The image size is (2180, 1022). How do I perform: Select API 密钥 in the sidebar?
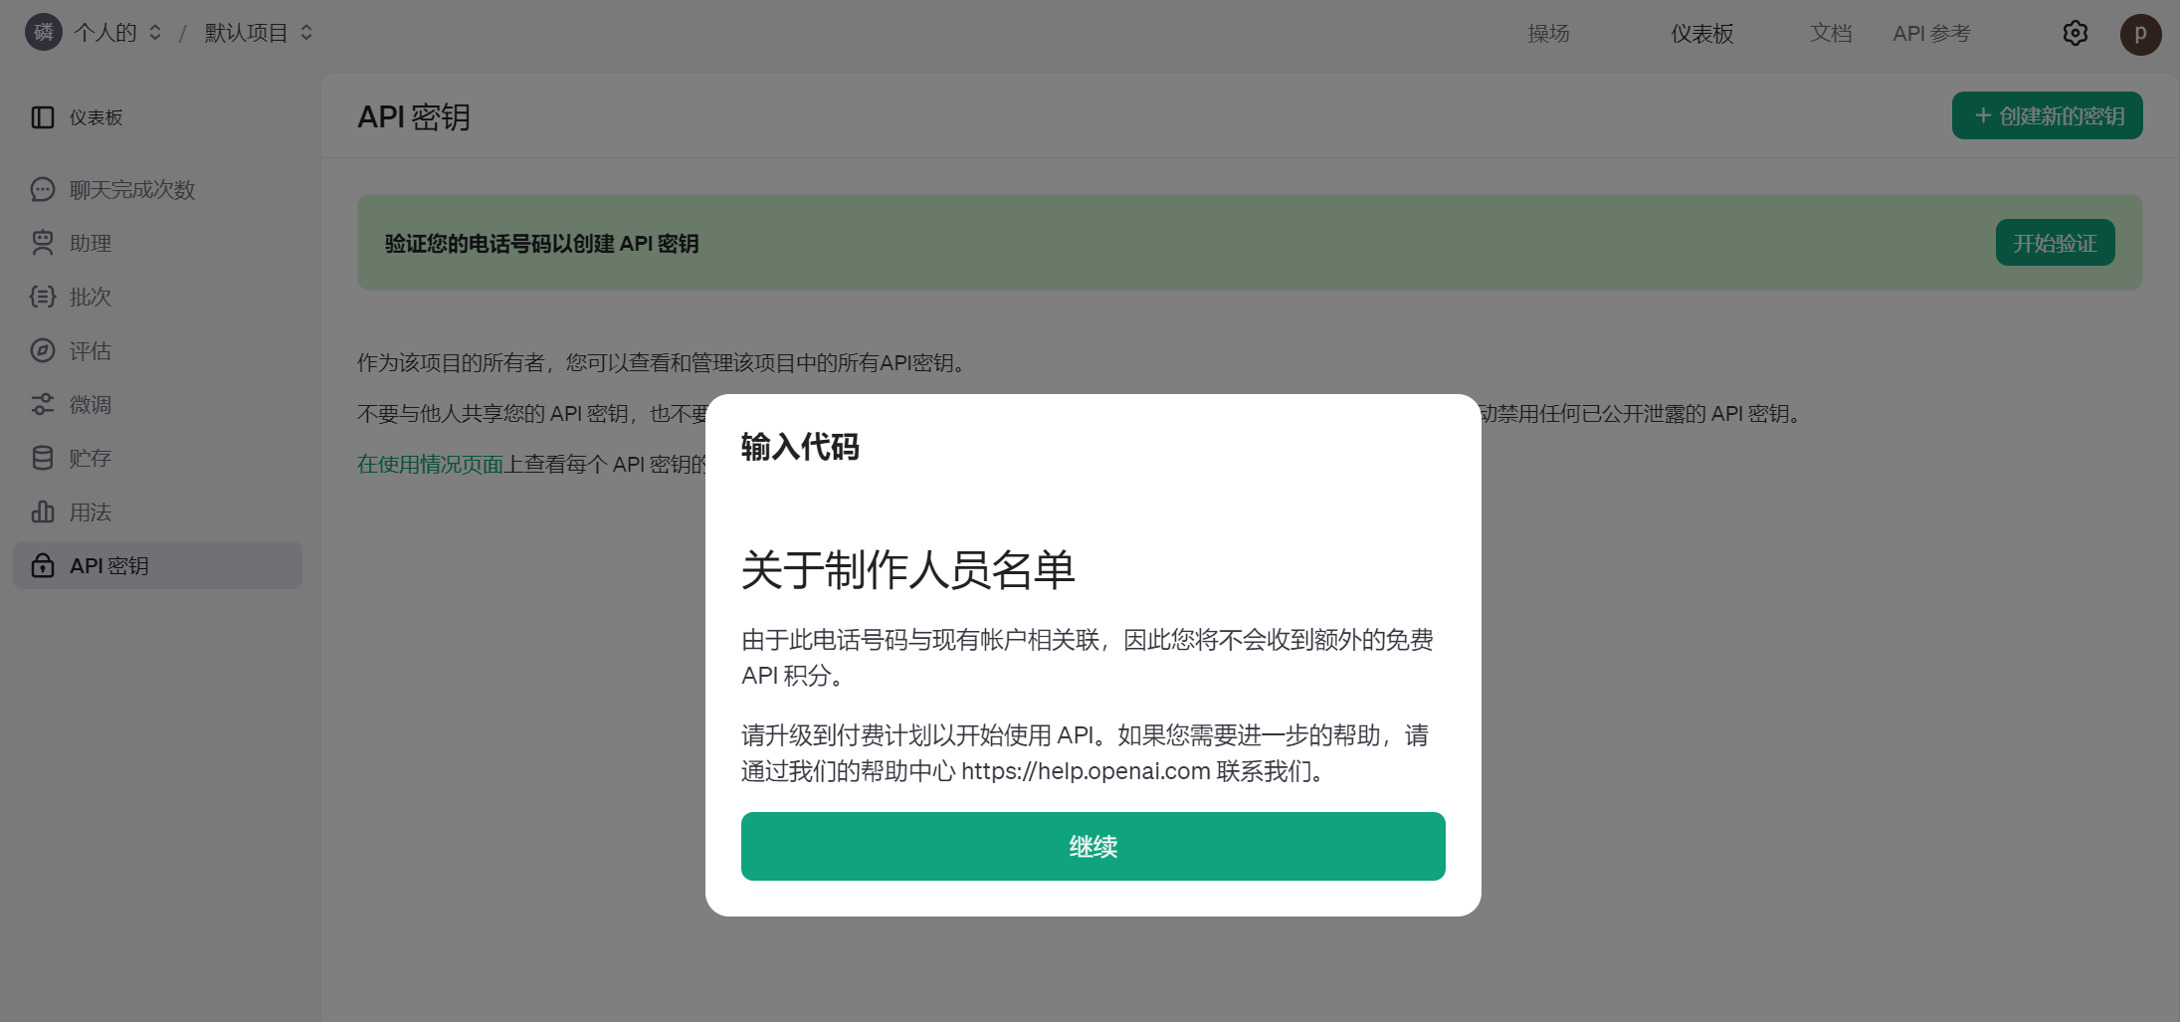157,565
